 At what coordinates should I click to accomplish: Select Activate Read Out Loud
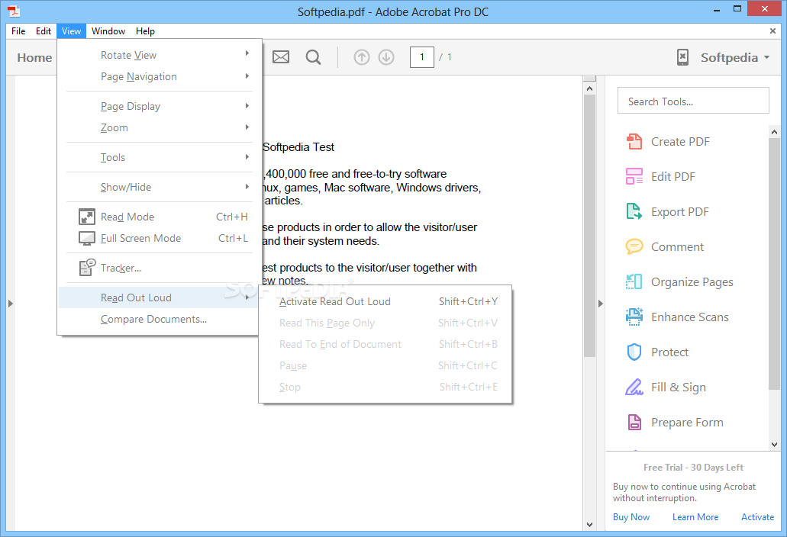385,301
